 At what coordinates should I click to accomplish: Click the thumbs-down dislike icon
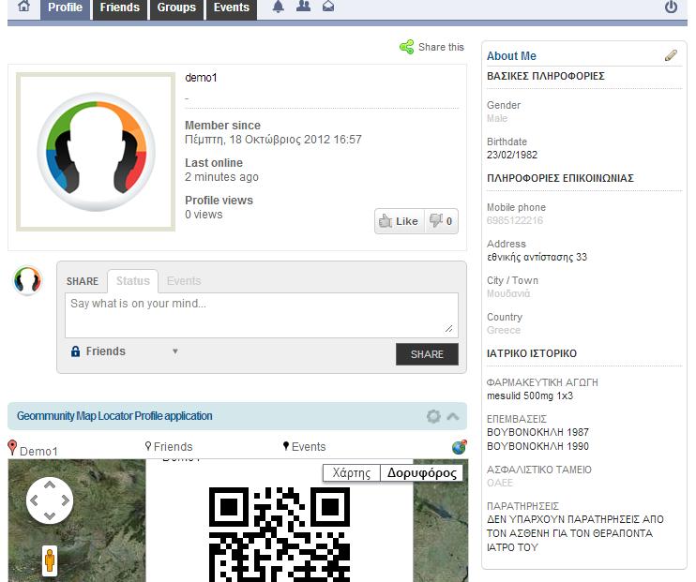[436, 220]
